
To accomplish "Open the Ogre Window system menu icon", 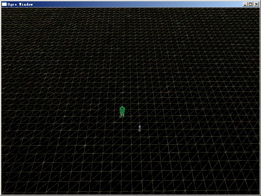I will coord(4,4).
